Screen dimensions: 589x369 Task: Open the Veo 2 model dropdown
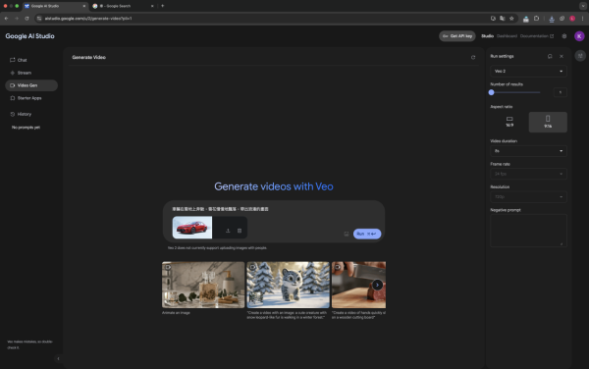click(528, 72)
